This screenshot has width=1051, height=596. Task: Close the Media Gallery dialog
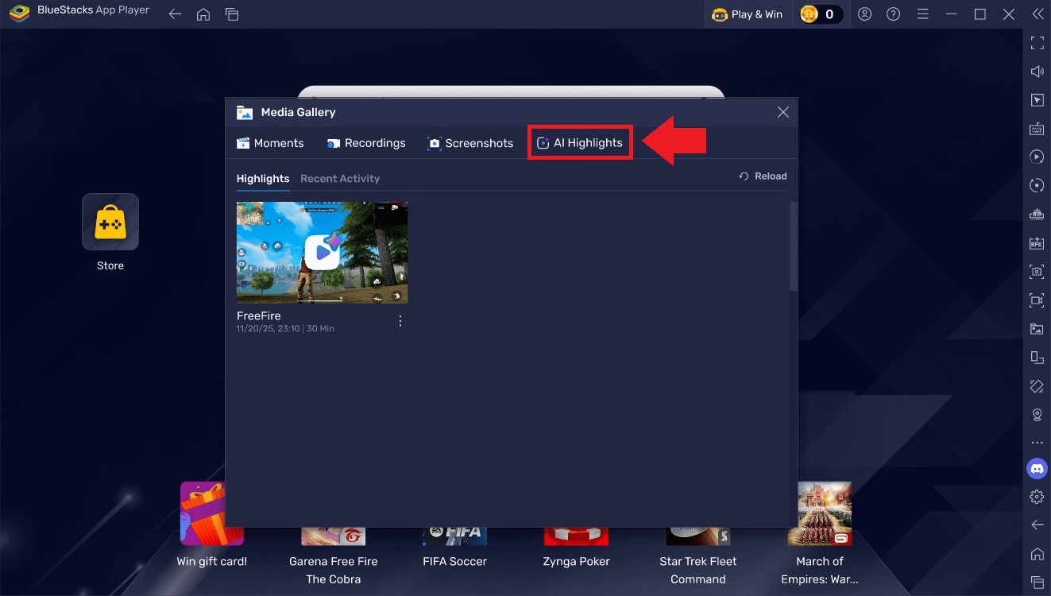tap(783, 112)
